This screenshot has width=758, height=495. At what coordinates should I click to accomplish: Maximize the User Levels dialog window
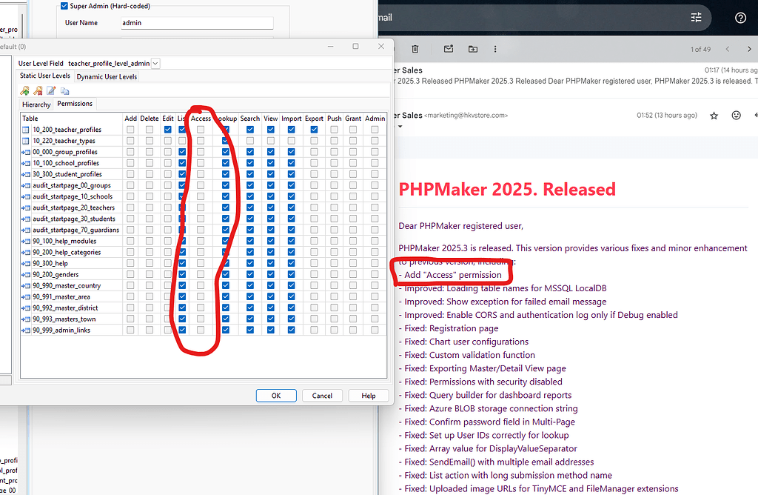(356, 46)
